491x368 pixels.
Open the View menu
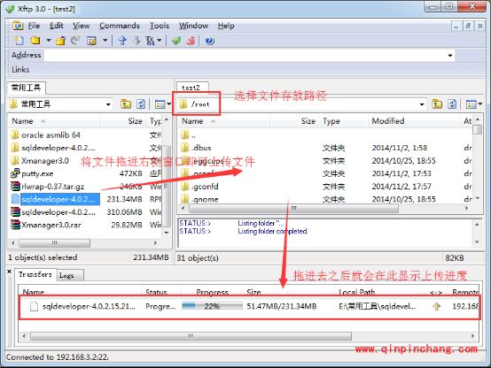(82, 26)
